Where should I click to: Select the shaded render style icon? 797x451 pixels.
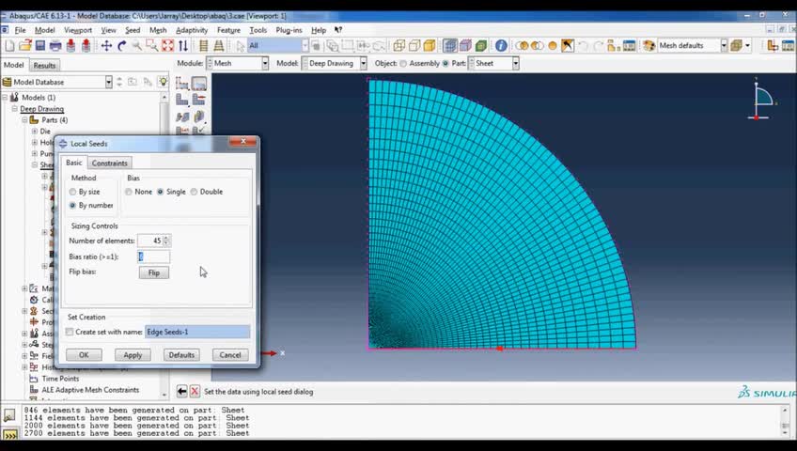[430, 46]
